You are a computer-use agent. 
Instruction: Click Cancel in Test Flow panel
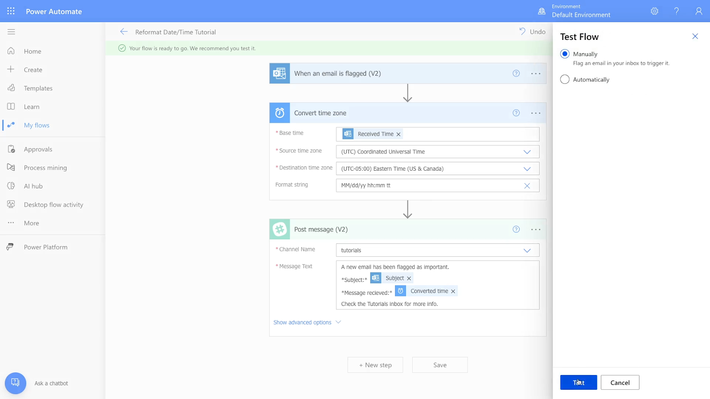pyautogui.click(x=620, y=383)
